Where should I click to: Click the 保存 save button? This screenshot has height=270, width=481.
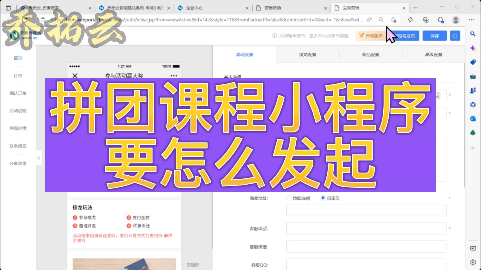pyautogui.click(x=434, y=35)
